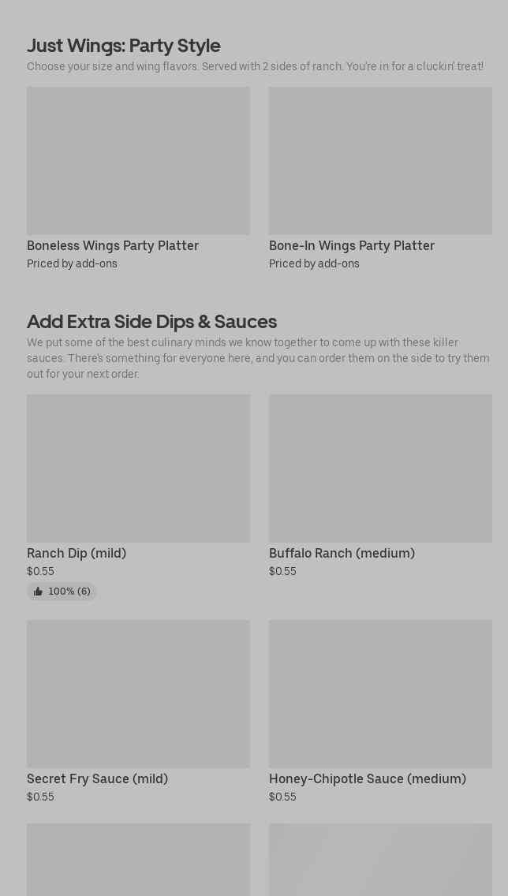Click the $0.55 price under Buffalo Ranch

click(283, 571)
